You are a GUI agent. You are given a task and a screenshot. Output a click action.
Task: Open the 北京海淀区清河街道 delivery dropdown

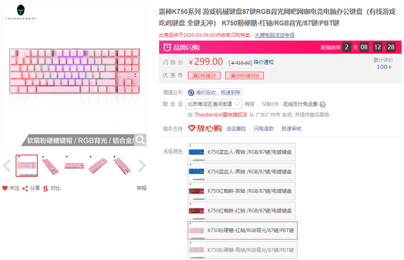pyautogui.click(x=214, y=104)
